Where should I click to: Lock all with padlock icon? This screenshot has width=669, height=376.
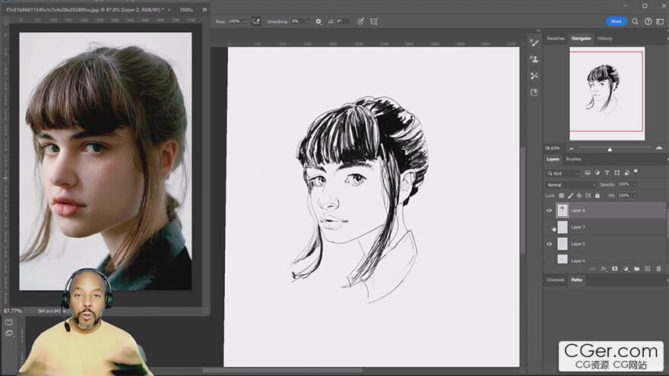[598, 196]
